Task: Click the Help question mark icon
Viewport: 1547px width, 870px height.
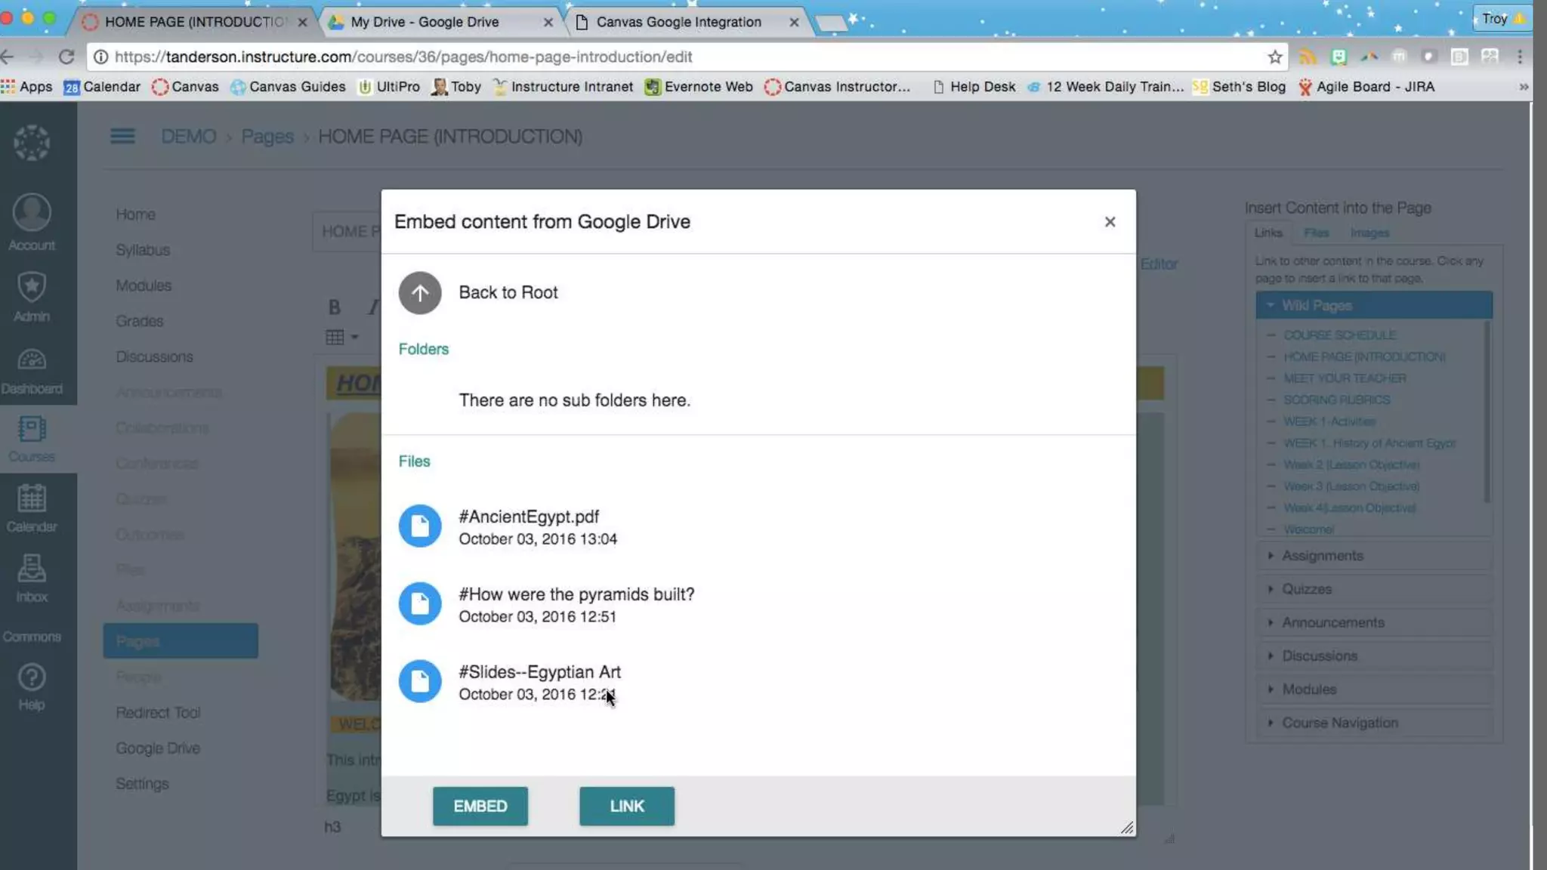Action: (32, 678)
